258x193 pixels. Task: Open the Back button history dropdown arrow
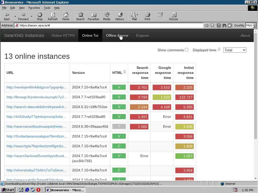(15, 16)
